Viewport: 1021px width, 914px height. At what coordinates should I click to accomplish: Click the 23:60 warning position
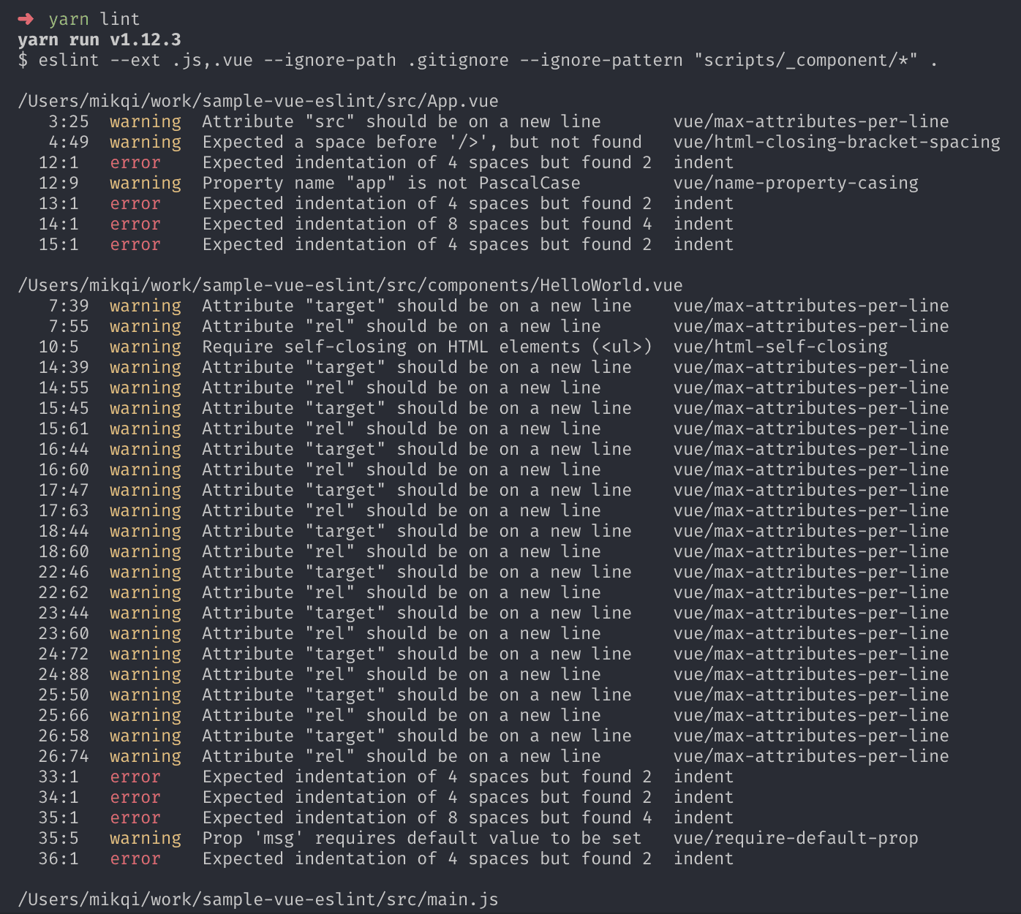[64, 633]
